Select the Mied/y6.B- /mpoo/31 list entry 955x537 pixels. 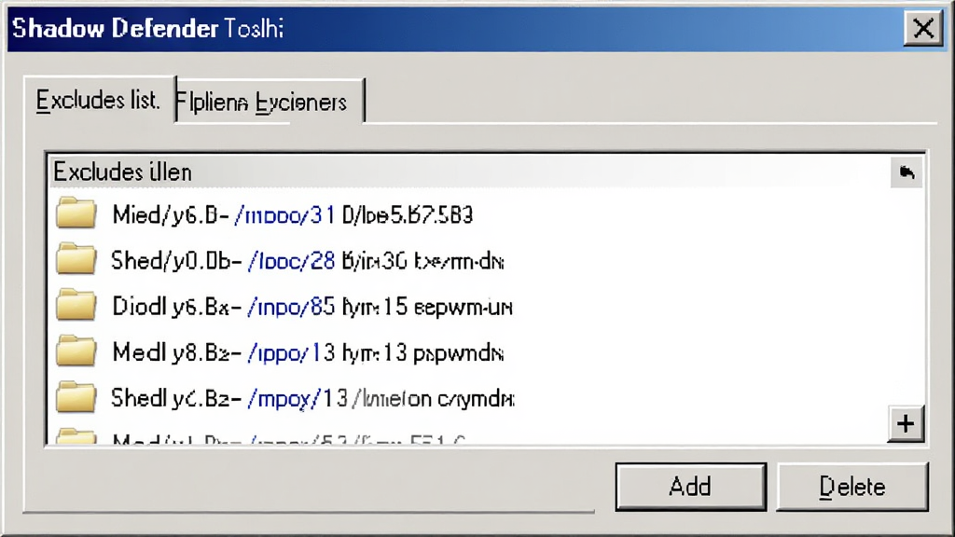pos(486,214)
